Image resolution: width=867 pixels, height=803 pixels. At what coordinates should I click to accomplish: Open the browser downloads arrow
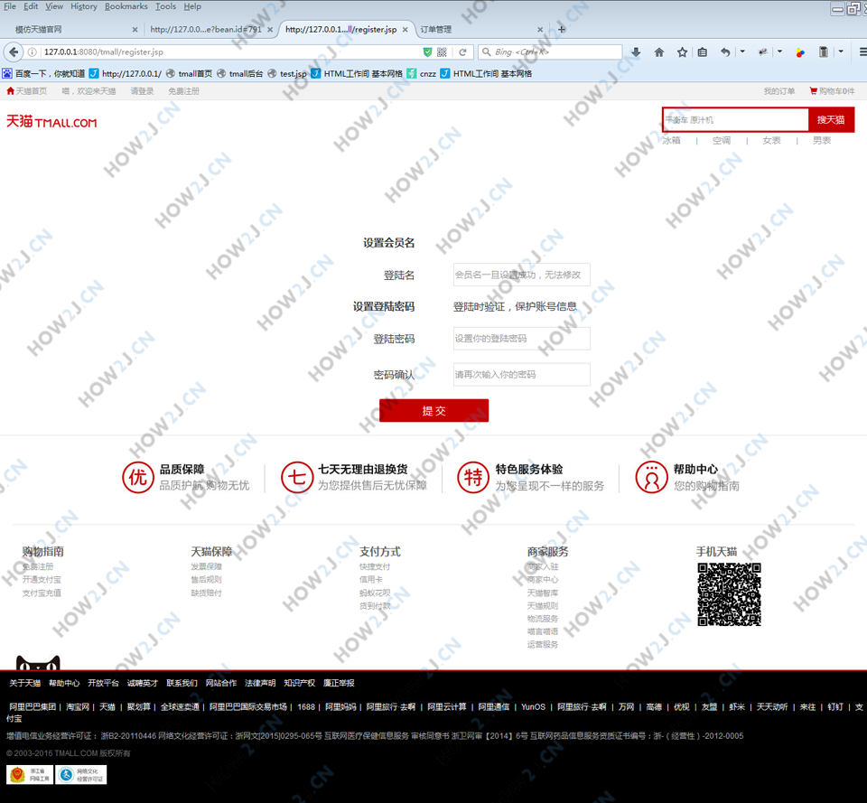tap(636, 52)
